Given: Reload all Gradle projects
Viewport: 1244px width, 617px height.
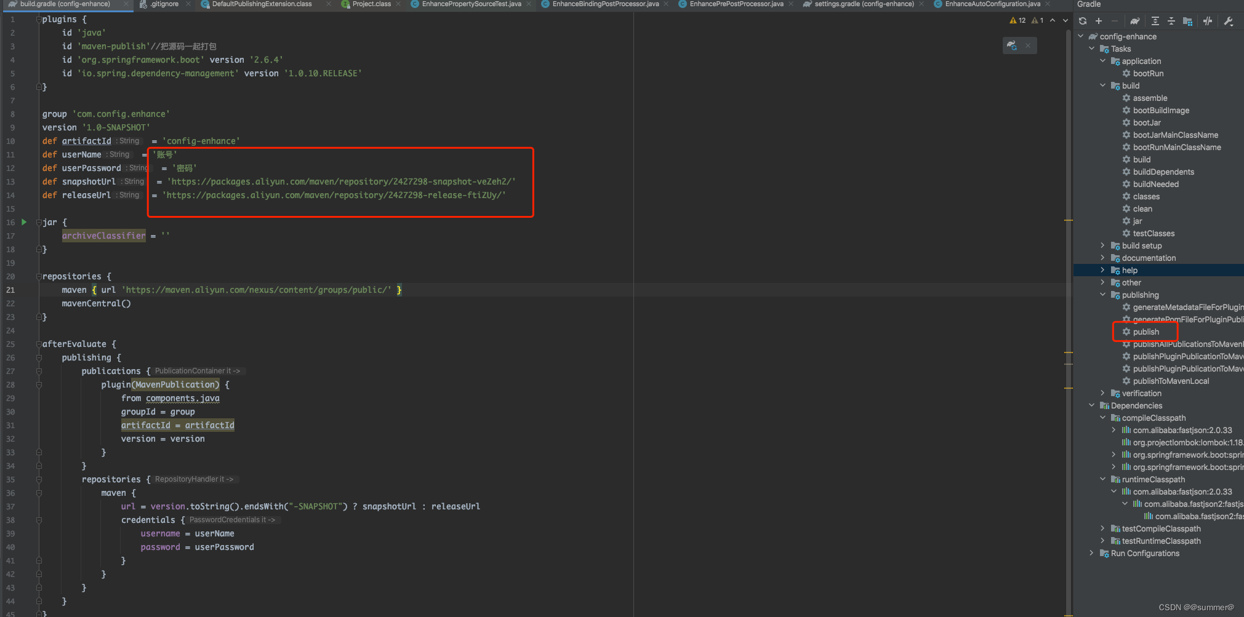Looking at the screenshot, I should [1083, 21].
